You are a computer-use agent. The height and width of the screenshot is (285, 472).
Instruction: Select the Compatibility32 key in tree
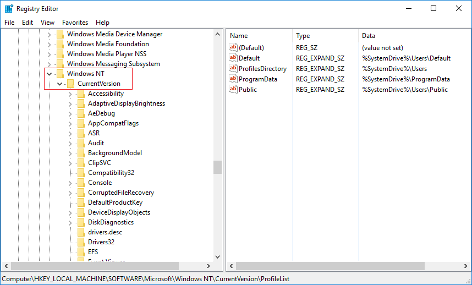(111, 173)
